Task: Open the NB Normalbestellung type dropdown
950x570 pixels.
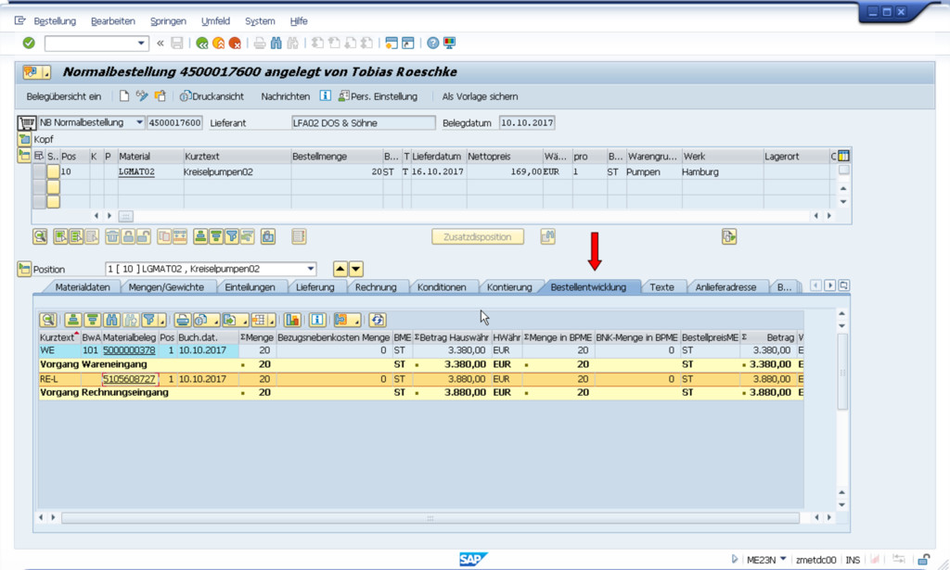Action: point(139,122)
